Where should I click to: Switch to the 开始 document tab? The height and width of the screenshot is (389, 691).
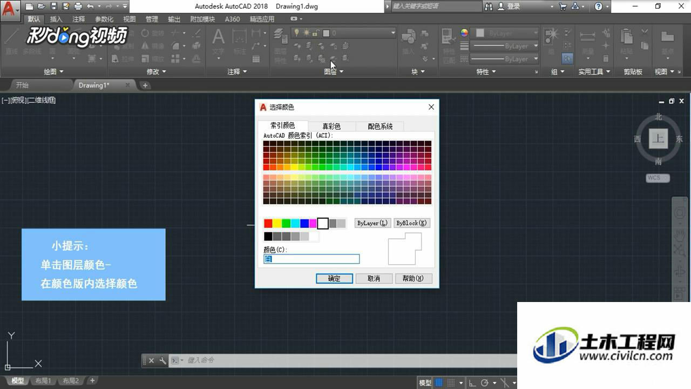[22, 85]
